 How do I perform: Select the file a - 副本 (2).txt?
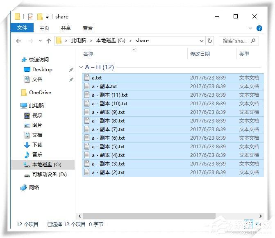coord(173,172)
